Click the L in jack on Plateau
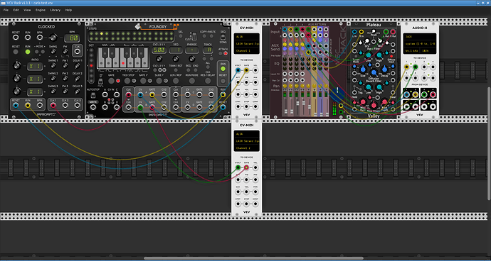This screenshot has height=261, width=491. point(354,32)
